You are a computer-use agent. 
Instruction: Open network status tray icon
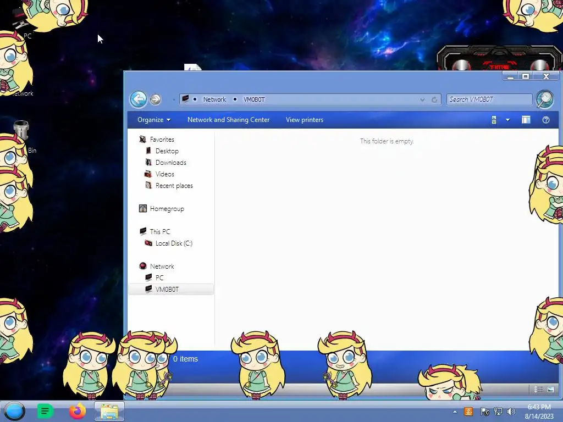498,412
